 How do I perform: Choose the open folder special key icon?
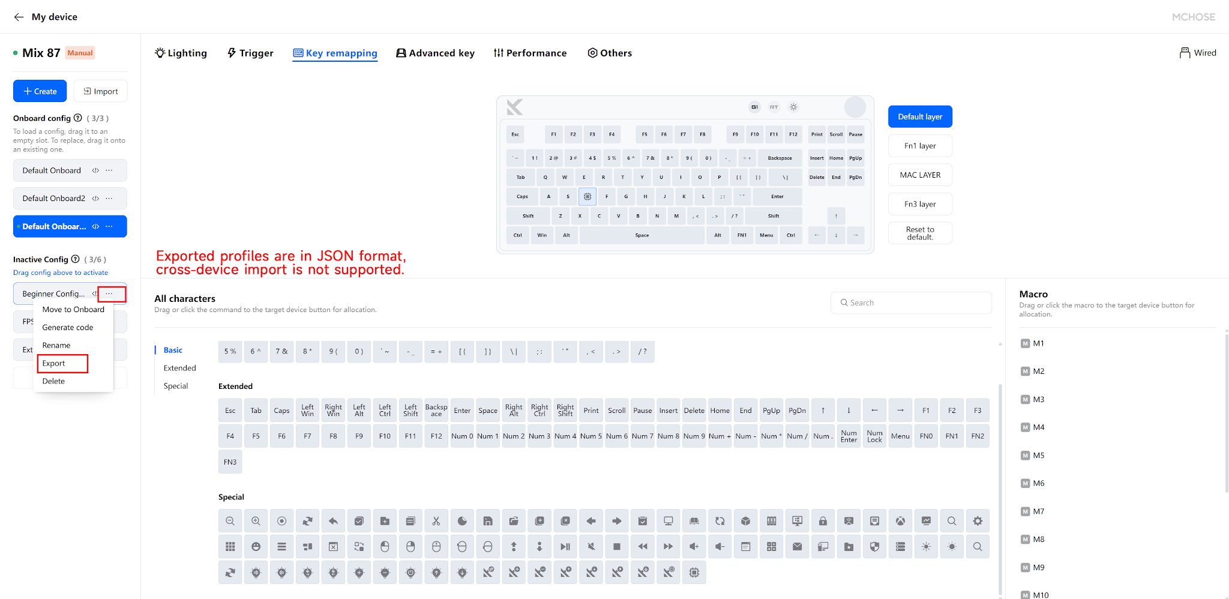click(514, 521)
